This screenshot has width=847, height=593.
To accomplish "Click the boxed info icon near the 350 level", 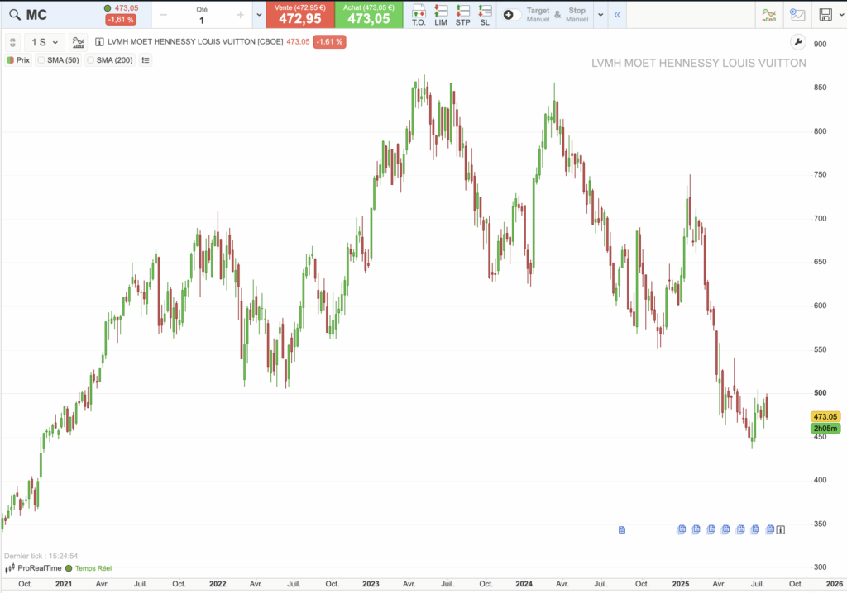I will tap(781, 530).
